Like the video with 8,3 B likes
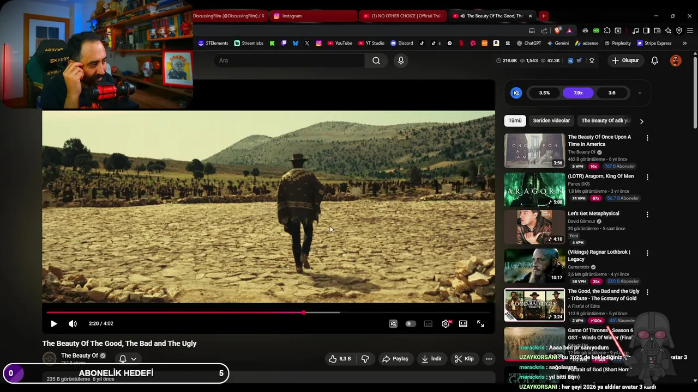Screen dimensions: 698x392 (339, 359)
